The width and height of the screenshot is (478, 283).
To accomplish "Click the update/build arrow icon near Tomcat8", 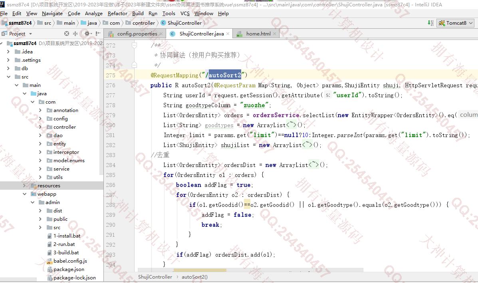I will point(430,23).
